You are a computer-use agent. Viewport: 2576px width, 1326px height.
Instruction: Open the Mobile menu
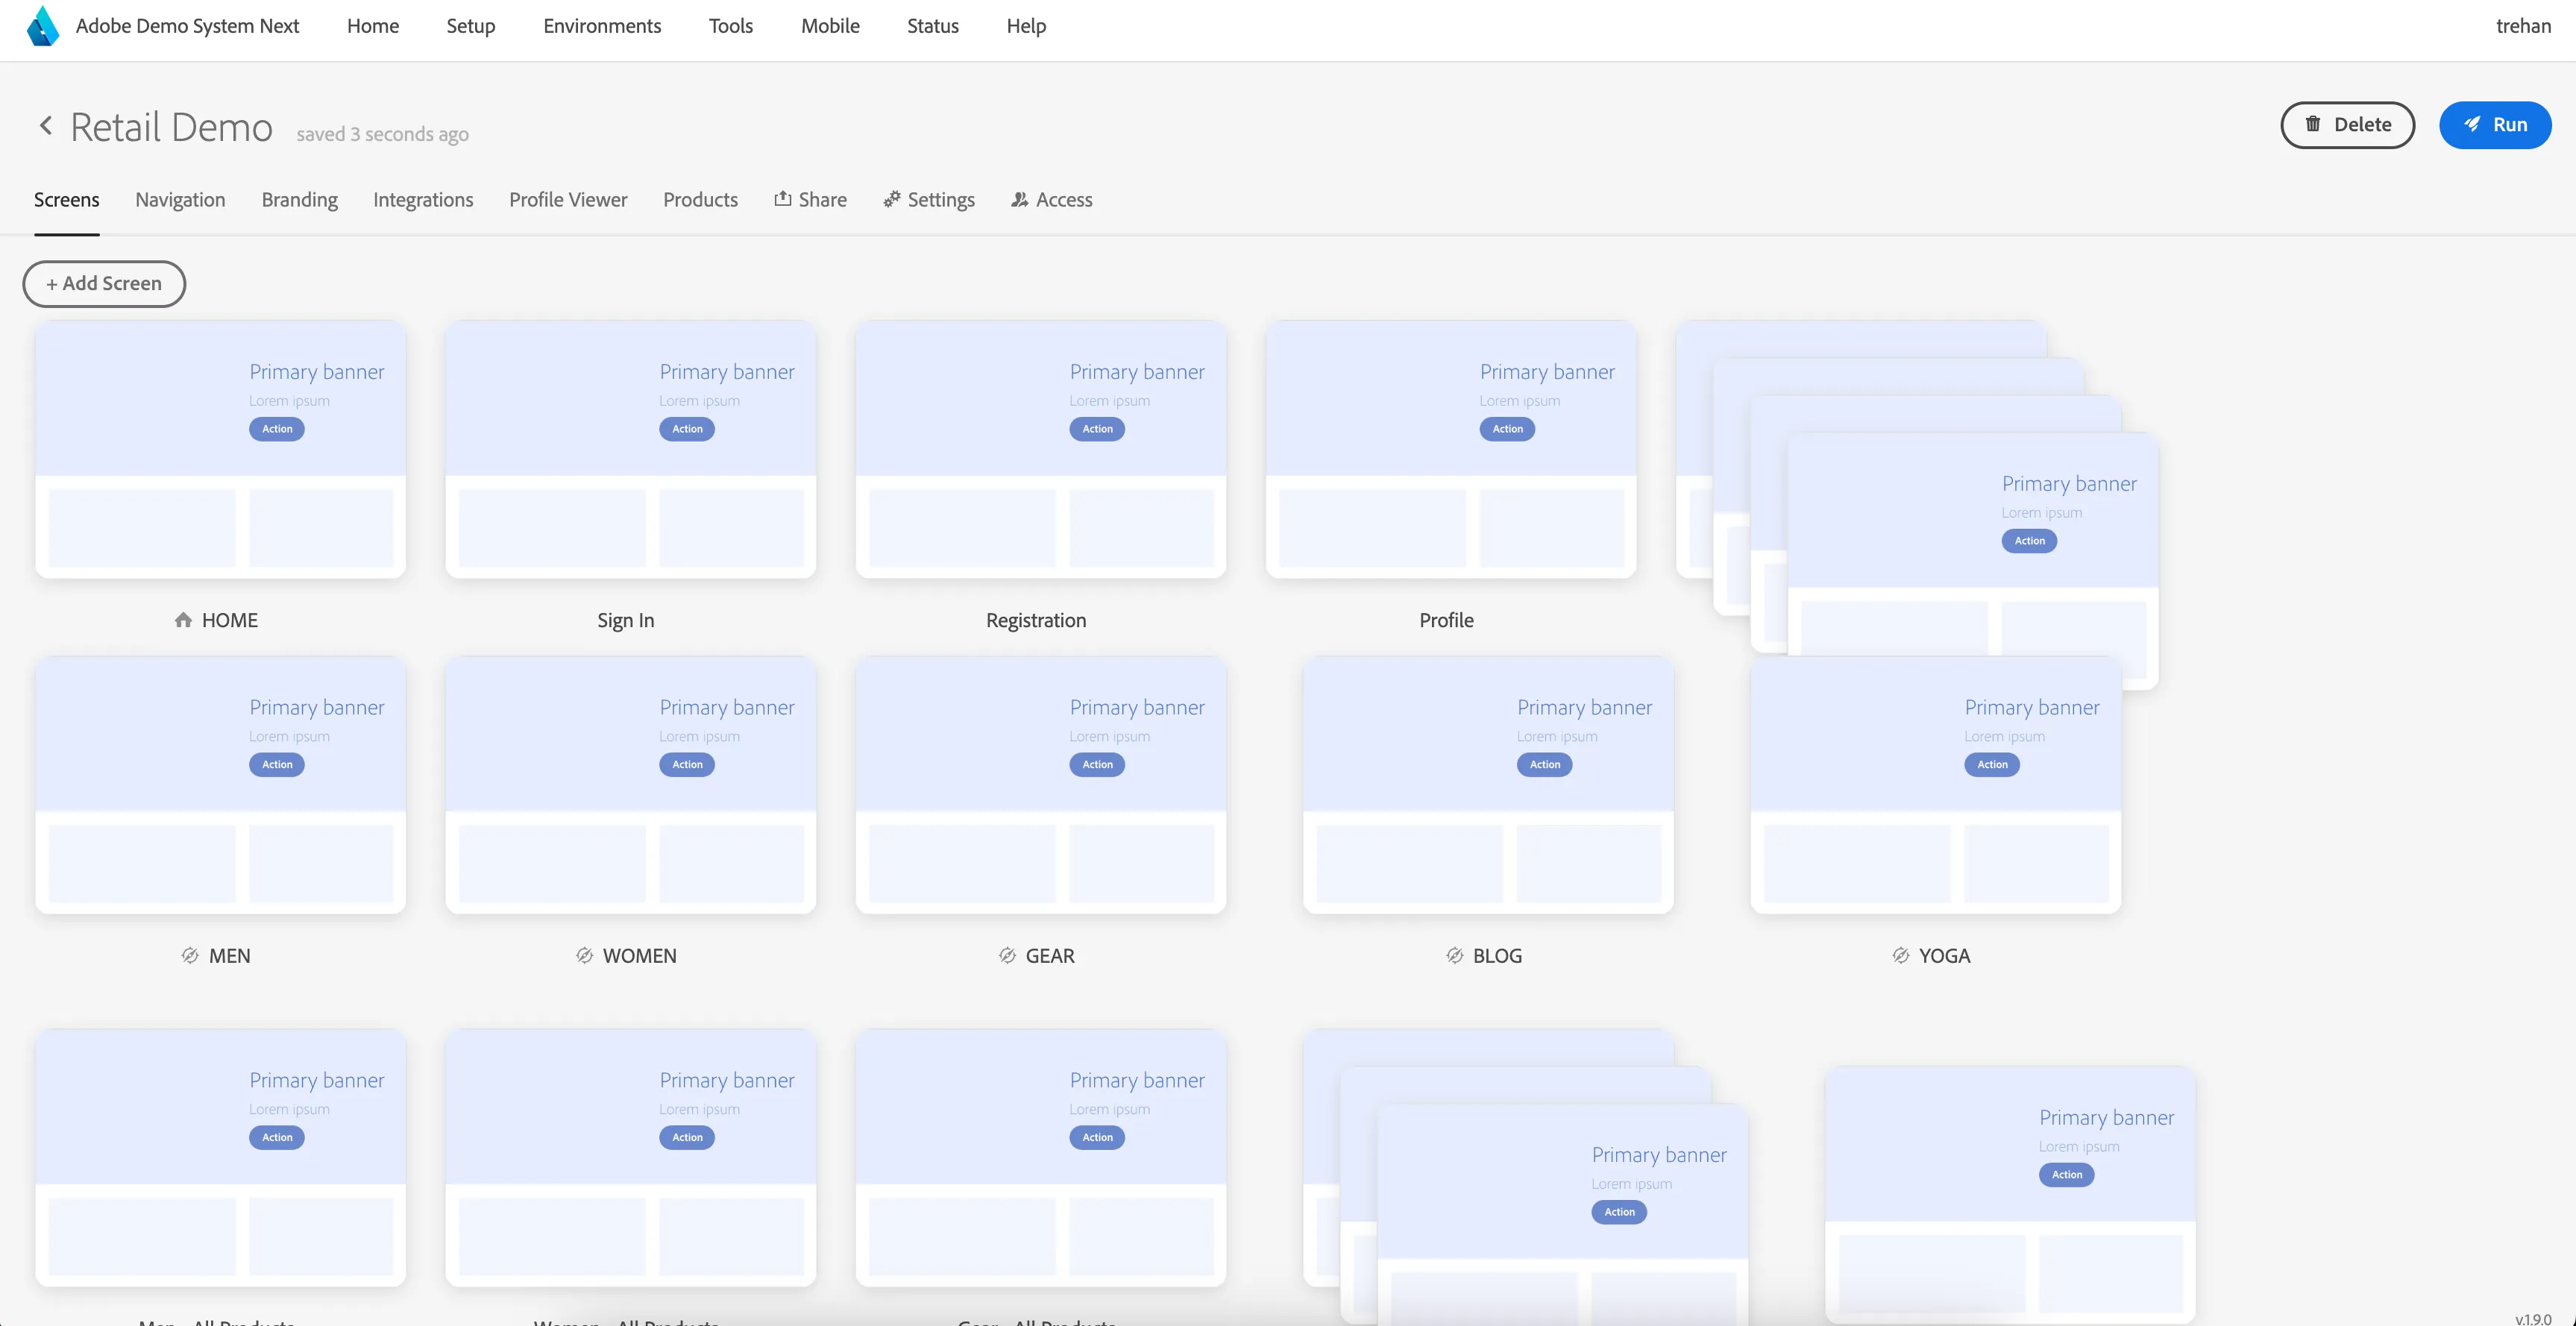830,26
